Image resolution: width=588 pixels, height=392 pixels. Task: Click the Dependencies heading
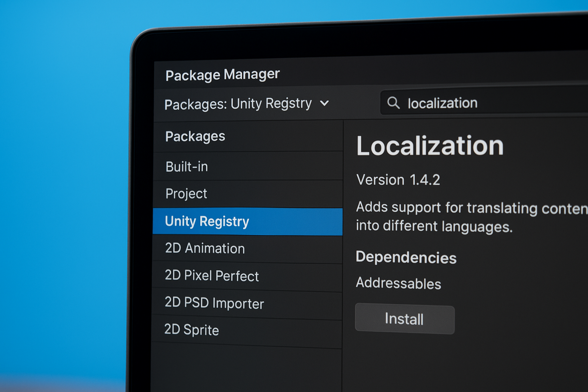pyautogui.click(x=406, y=257)
